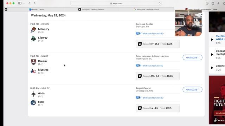Open the Liberty team link
Viewport: 225px width, 126px height.
pyautogui.click(x=43, y=38)
